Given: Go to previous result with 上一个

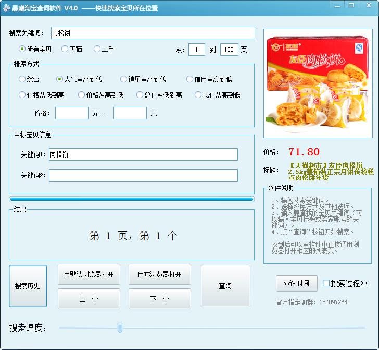Looking at the screenshot, I should pos(89,299).
